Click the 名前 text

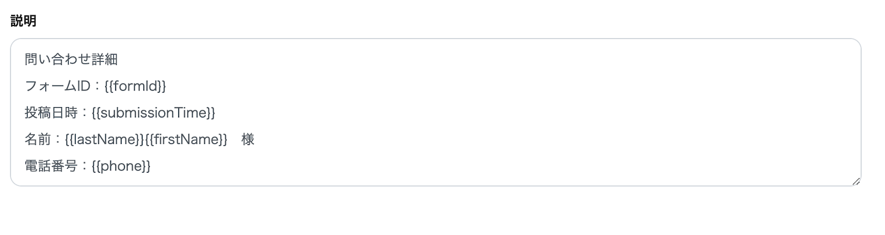pos(38,140)
